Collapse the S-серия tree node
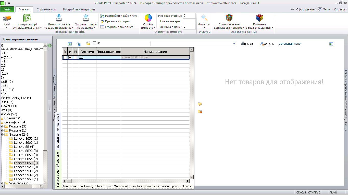Viewport: 348px width, 195px height. pos(2,135)
